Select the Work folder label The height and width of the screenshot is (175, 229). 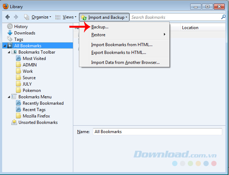click(28, 71)
